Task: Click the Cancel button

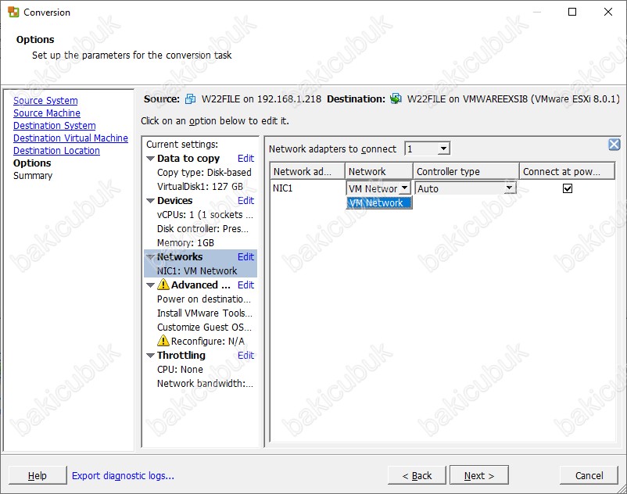Action: [589, 475]
